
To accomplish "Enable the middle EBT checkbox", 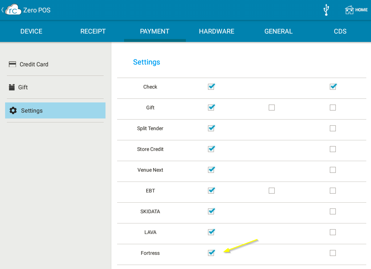I will tap(272, 191).
